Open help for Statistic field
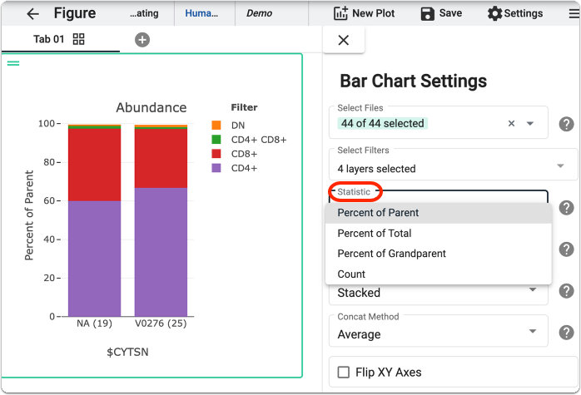 coord(566,208)
